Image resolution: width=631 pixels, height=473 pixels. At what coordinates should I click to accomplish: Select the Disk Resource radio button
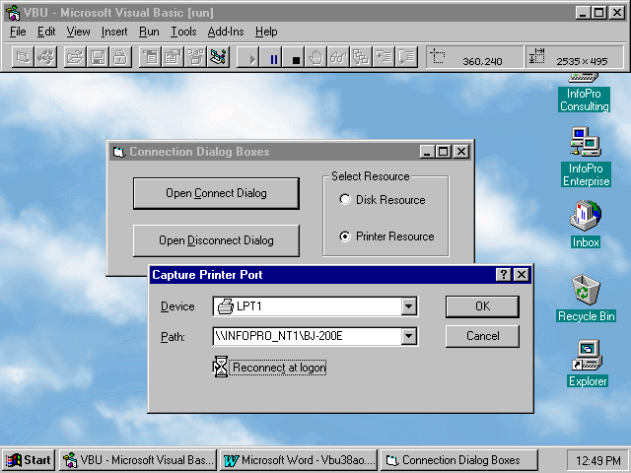(x=345, y=200)
